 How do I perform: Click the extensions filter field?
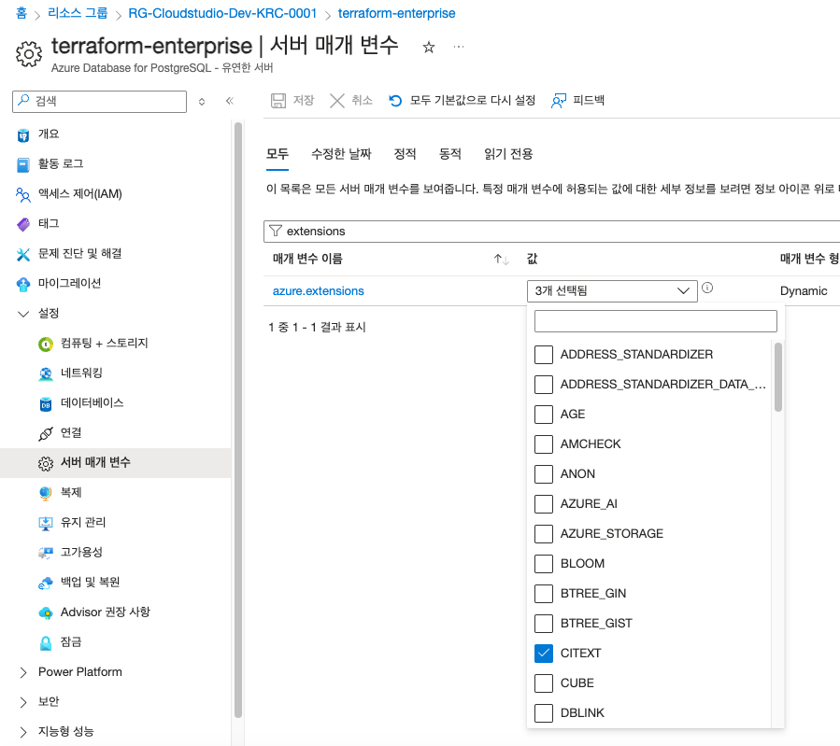tap(552, 232)
